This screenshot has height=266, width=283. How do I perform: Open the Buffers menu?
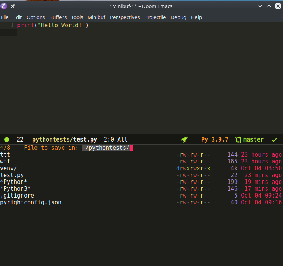tap(58, 17)
